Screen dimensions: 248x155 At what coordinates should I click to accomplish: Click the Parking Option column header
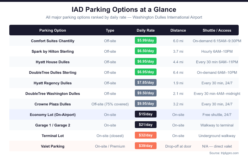(53, 30)
